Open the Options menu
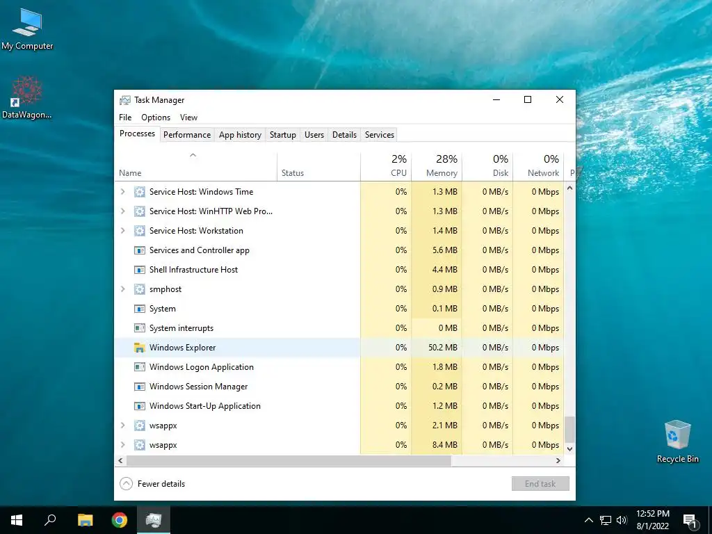Viewport: 712px width, 534px height. [x=156, y=117]
